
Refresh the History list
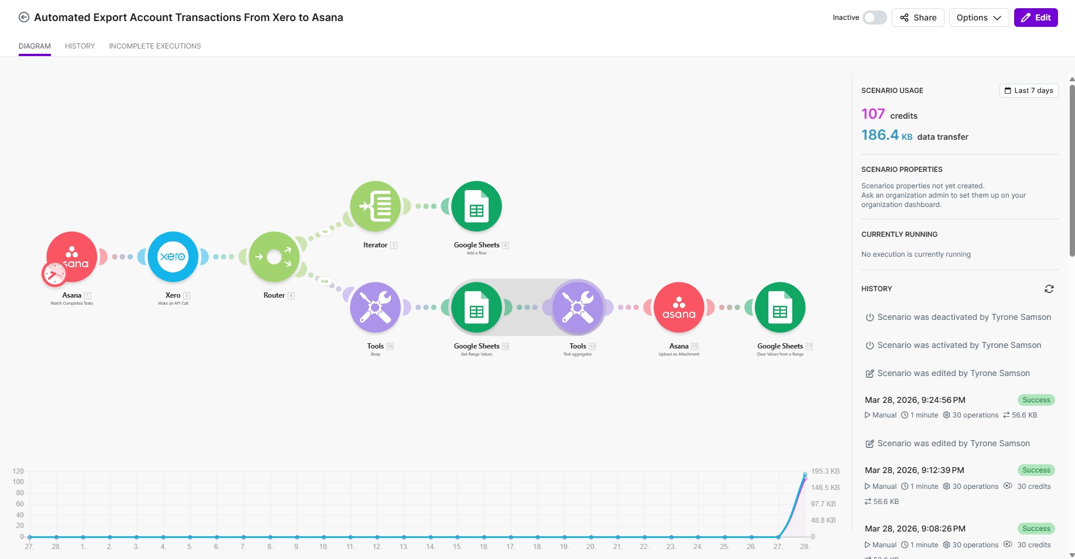tap(1049, 289)
